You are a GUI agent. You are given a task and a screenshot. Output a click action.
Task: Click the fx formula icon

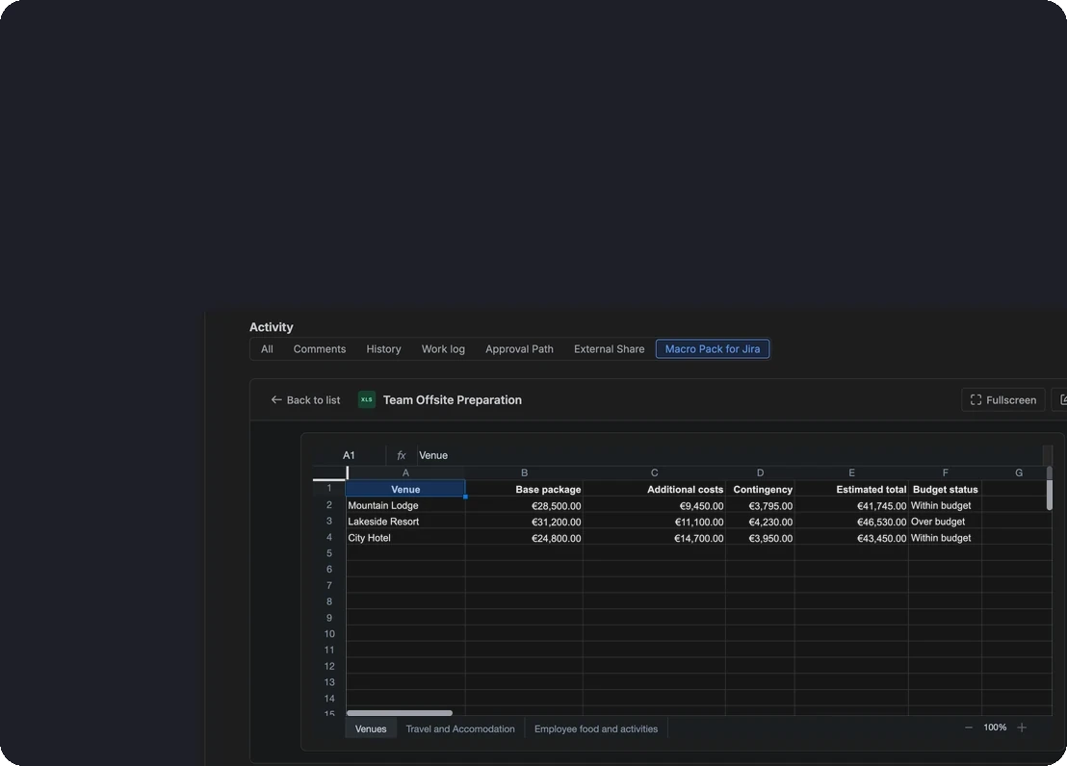click(401, 455)
